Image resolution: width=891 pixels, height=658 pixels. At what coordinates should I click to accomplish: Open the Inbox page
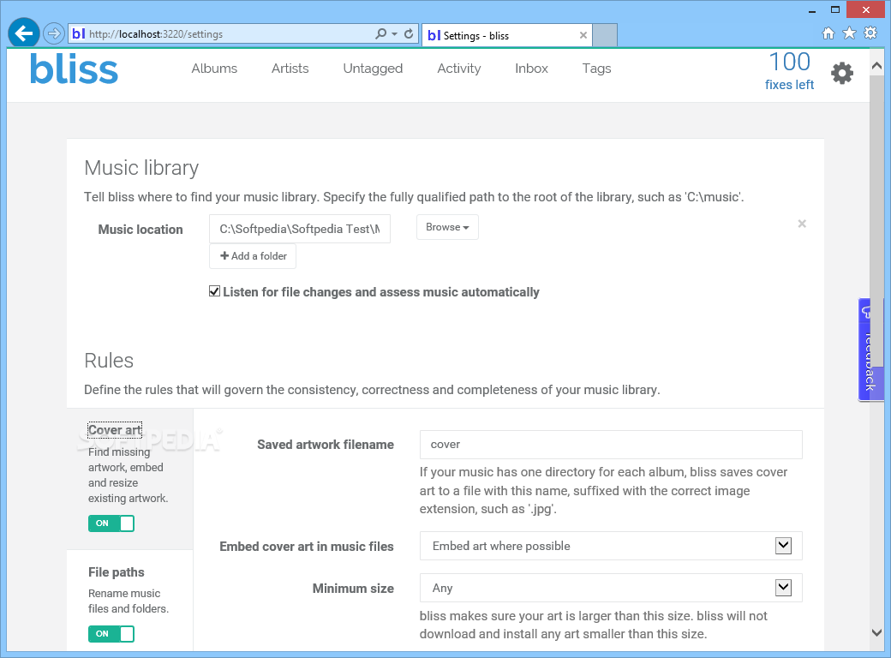[x=531, y=69]
